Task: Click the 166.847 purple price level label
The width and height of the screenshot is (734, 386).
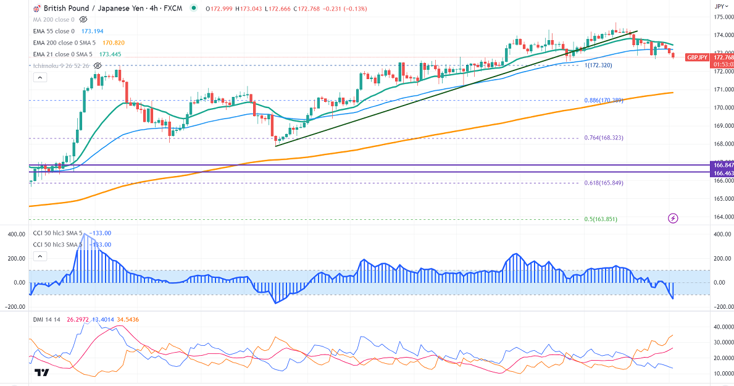Action: pos(722,166)
